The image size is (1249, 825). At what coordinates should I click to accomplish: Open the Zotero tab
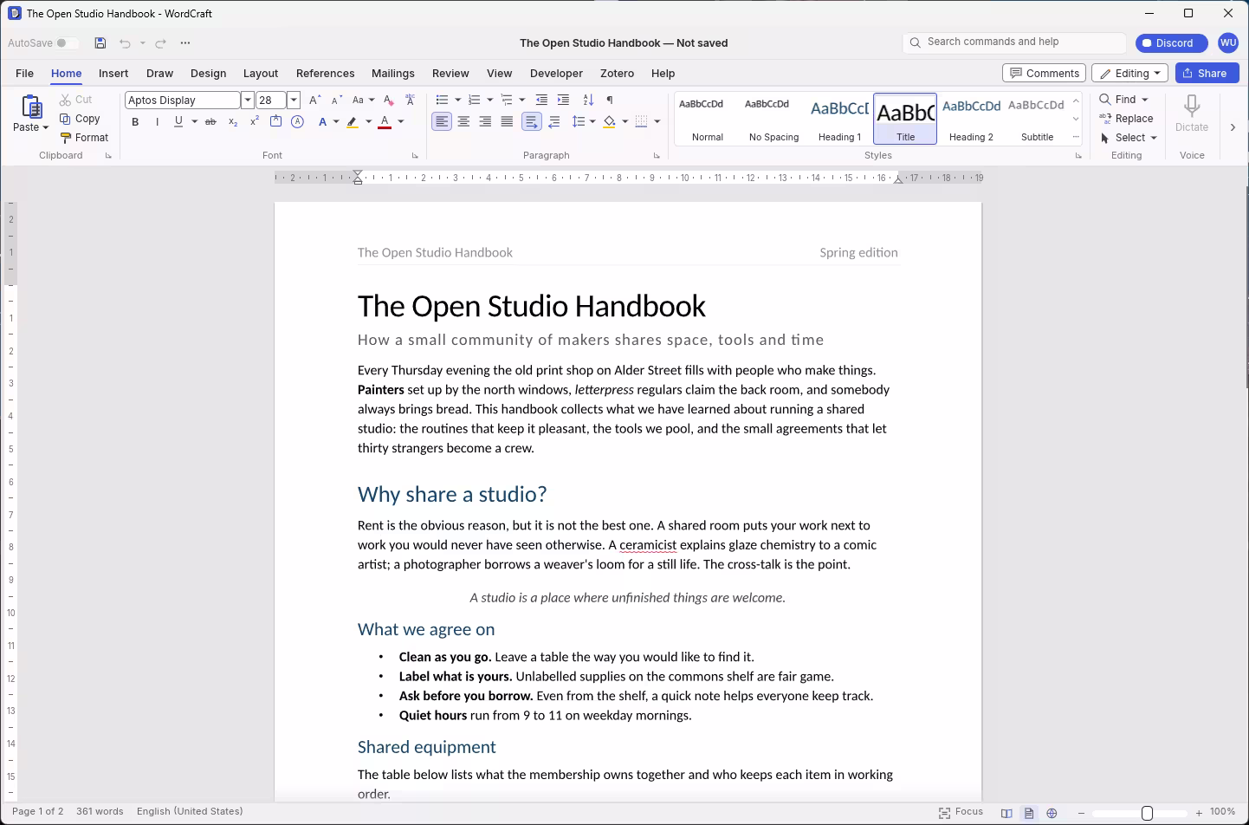(617, 74)
